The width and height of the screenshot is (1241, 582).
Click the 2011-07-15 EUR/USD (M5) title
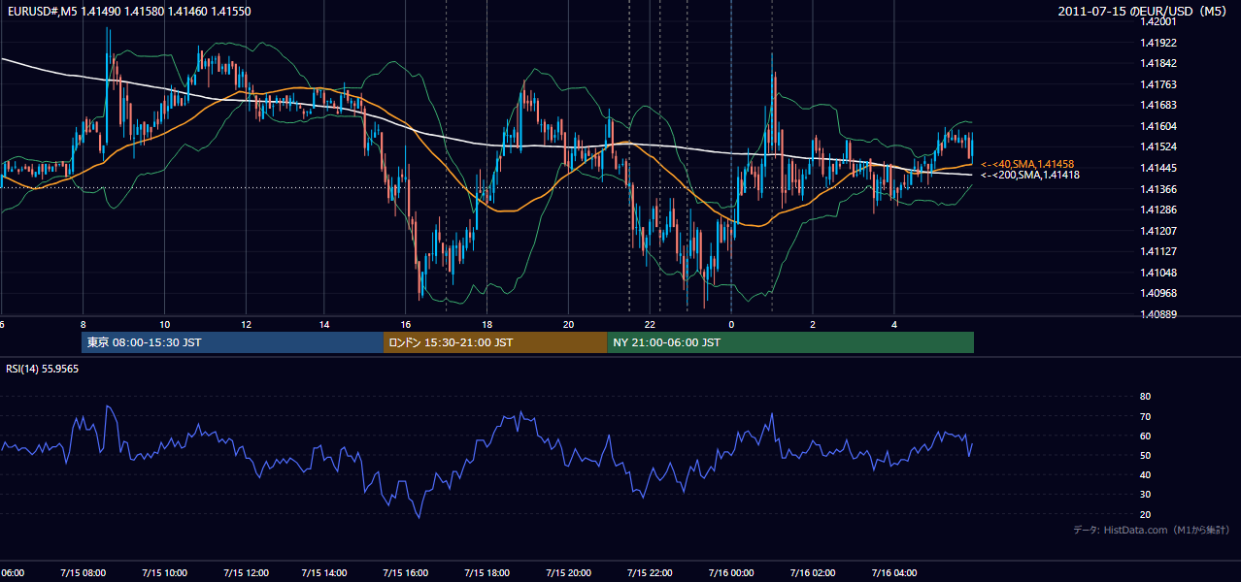pyautogui.click(x=1144, y=12)
